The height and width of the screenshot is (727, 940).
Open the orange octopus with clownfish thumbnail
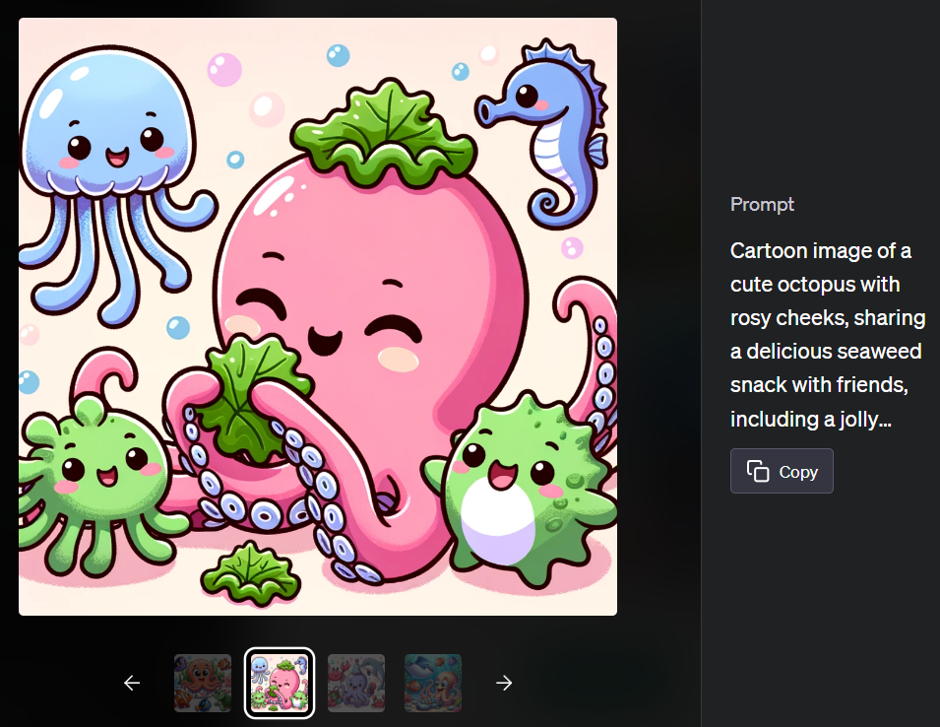pos(203,683)
